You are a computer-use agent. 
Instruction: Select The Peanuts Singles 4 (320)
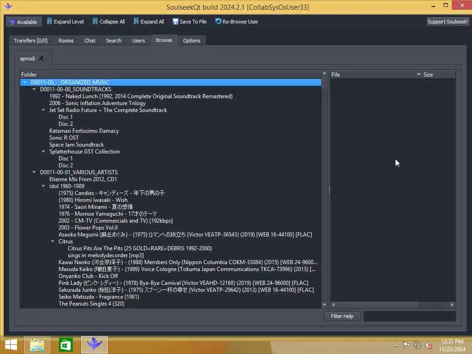(x=91, y=304)
